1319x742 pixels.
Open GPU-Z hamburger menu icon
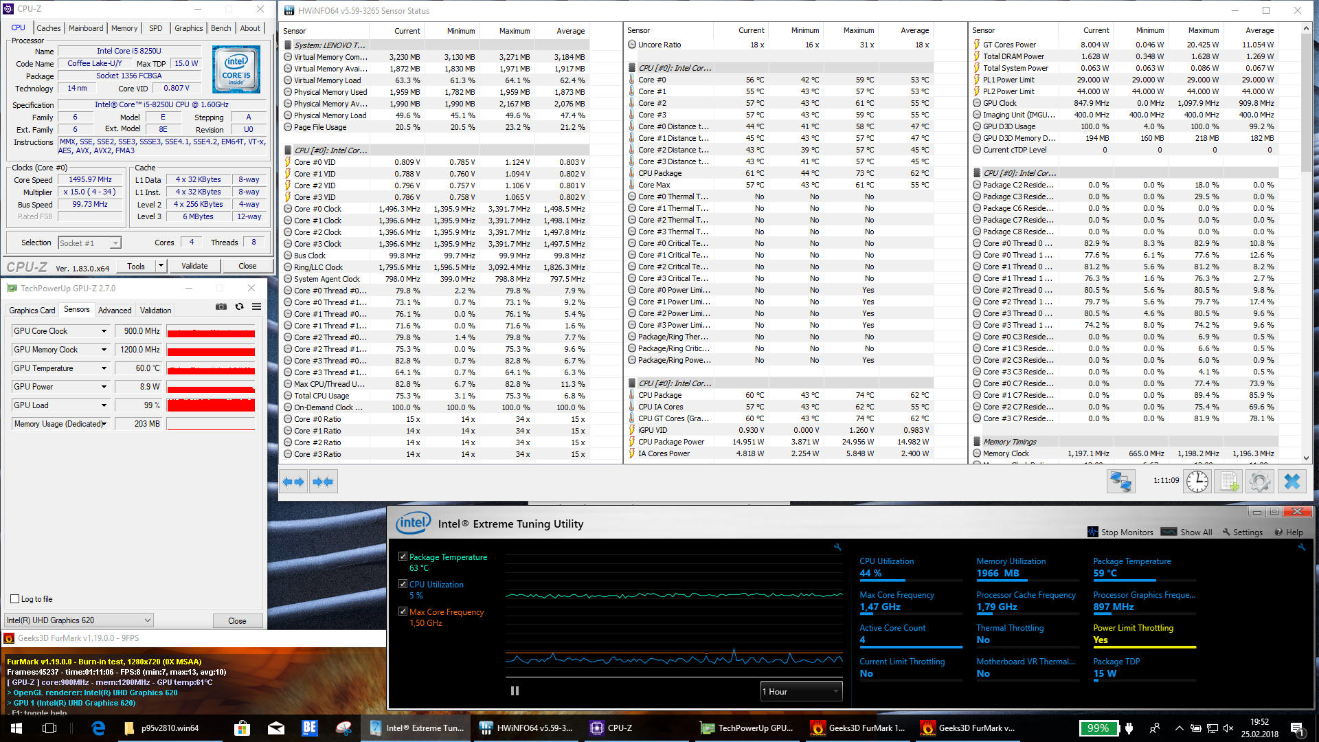pos(256,307)
